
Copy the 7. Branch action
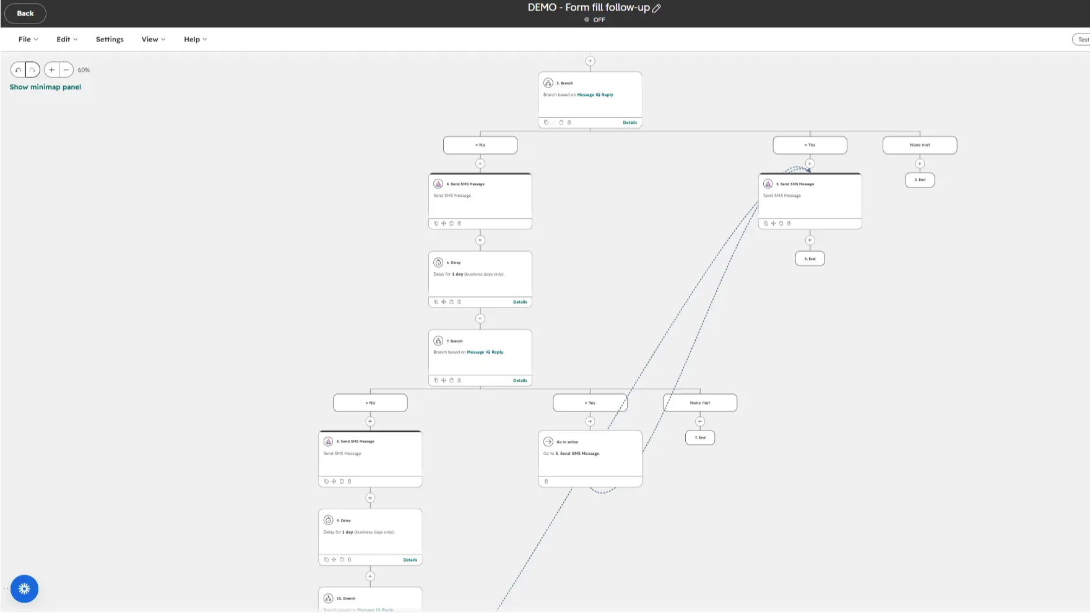coord(436,380)
